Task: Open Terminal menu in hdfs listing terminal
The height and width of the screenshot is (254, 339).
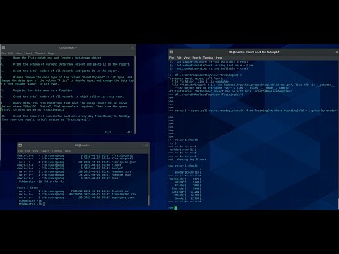Action: [57, 151]
